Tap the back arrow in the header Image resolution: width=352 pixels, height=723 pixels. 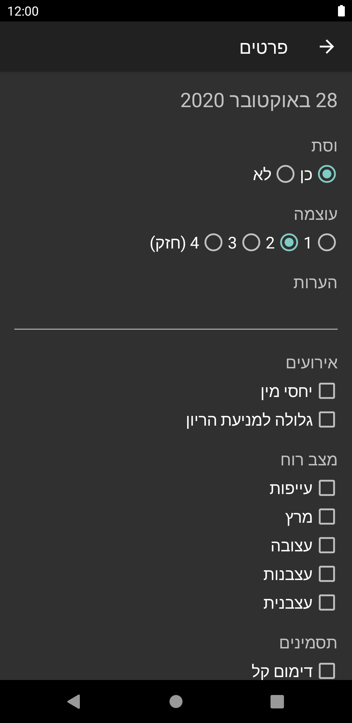pyautogui.click(x=327, y=47)
